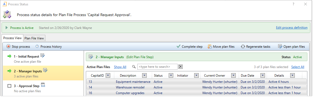This screenshot has height=97, width=313.
Task: Open the Status column filter dropdown
Action: click(x=171, y=76)
